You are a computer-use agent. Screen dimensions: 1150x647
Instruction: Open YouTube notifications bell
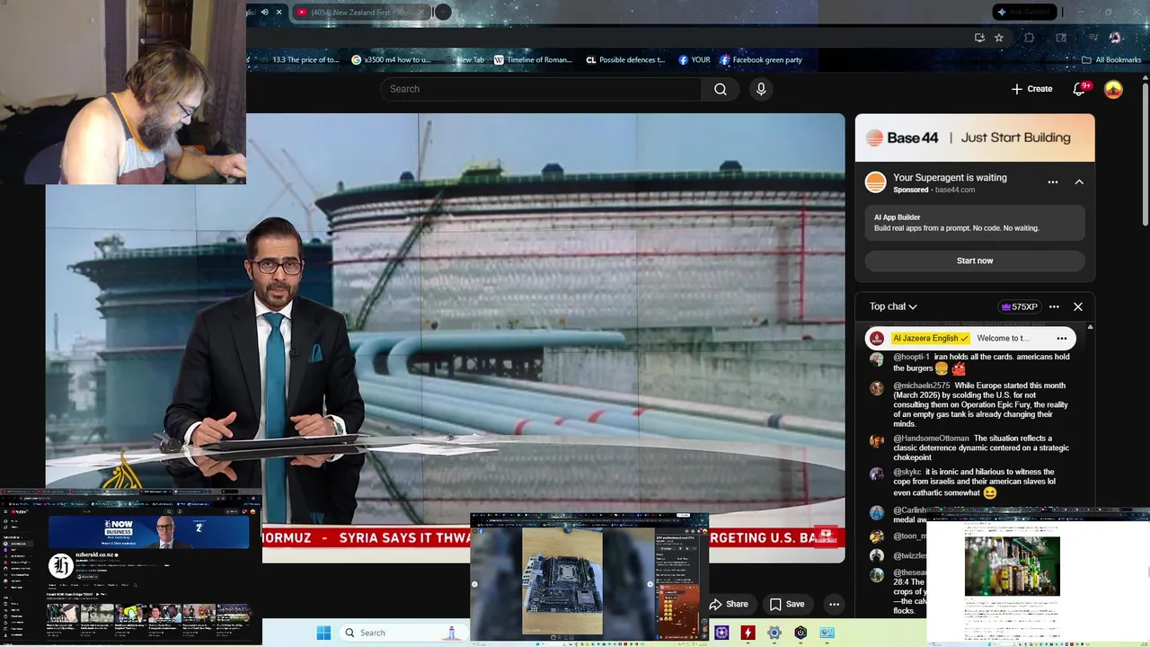1080,89
